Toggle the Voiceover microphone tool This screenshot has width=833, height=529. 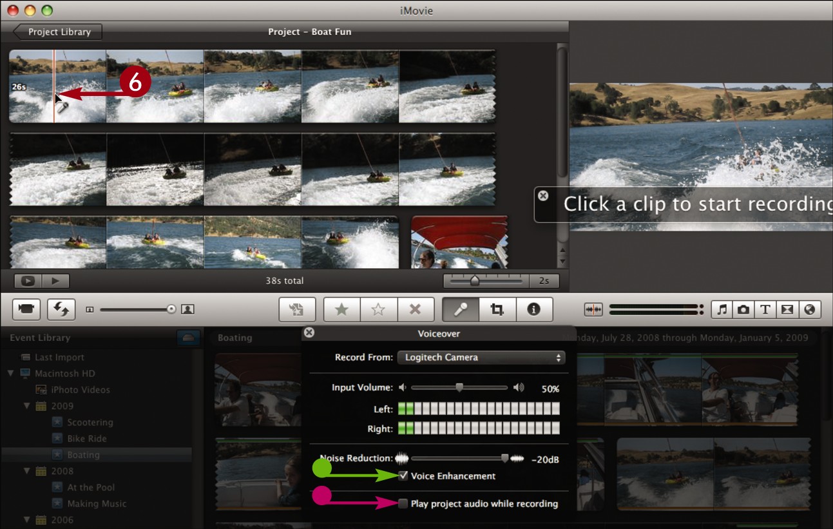460,309
